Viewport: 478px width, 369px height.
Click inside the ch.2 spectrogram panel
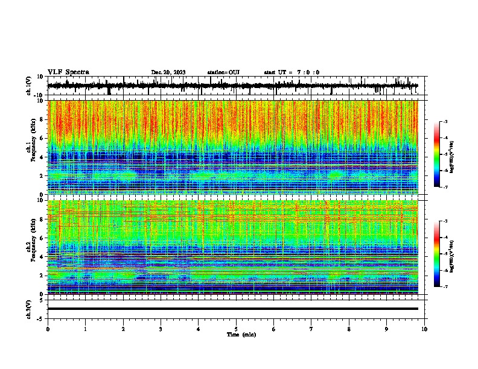coord(232,247)
